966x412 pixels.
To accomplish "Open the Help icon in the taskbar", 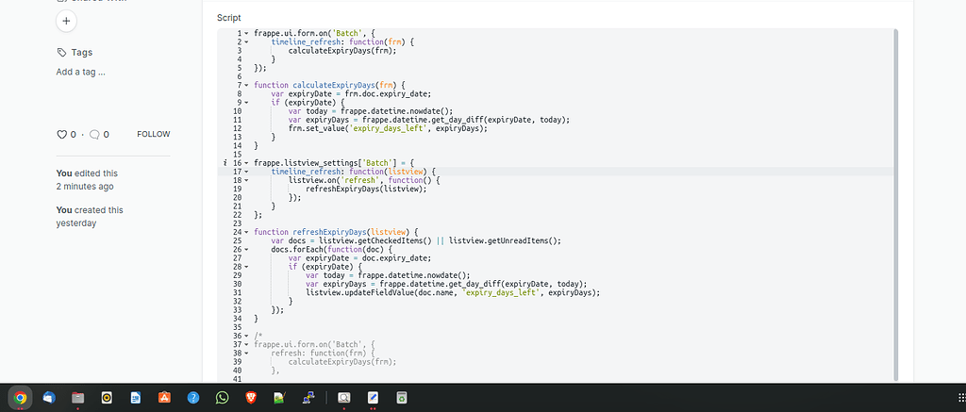I will (192, 398).
